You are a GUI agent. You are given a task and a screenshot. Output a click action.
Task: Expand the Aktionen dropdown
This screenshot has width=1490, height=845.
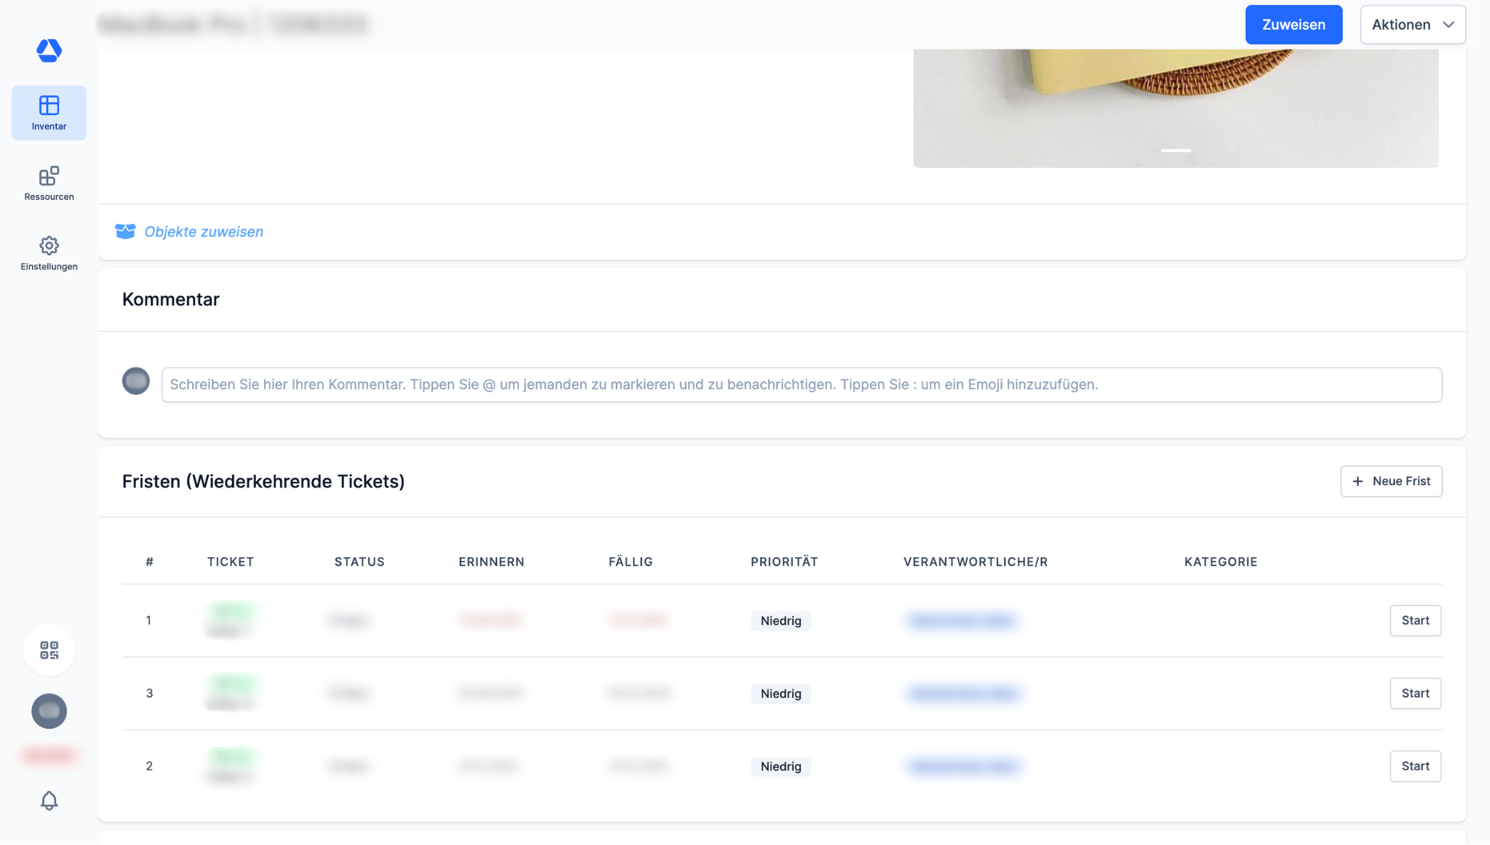tap(1412, 25)
